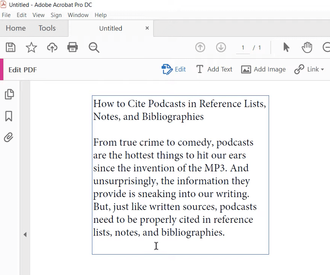The image size is (330, 275).
Task: Open the Help menu
Action: coord(101,15)
